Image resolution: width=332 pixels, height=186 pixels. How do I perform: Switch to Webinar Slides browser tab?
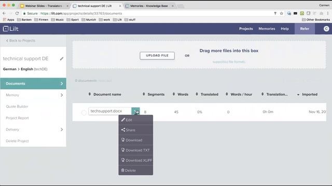[44, 6]
